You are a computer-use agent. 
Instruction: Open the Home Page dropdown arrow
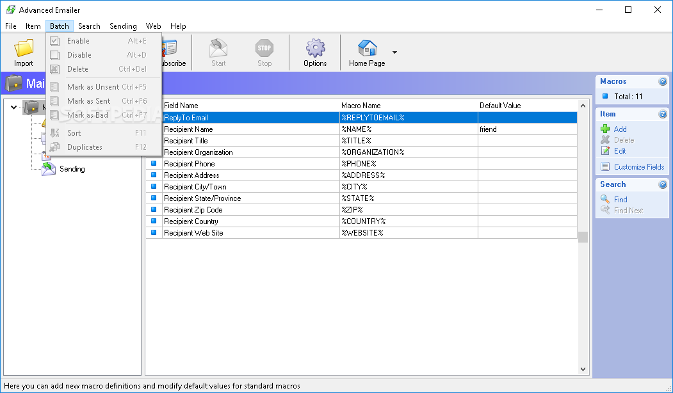(394, 52)
